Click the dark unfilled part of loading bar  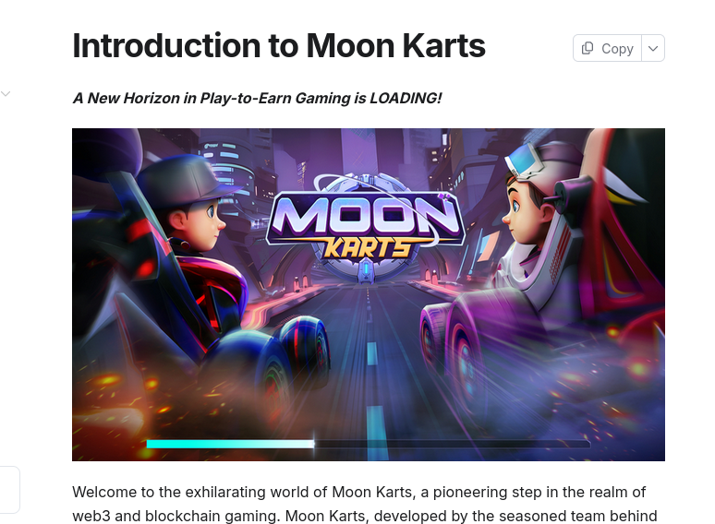click(453, 444)
